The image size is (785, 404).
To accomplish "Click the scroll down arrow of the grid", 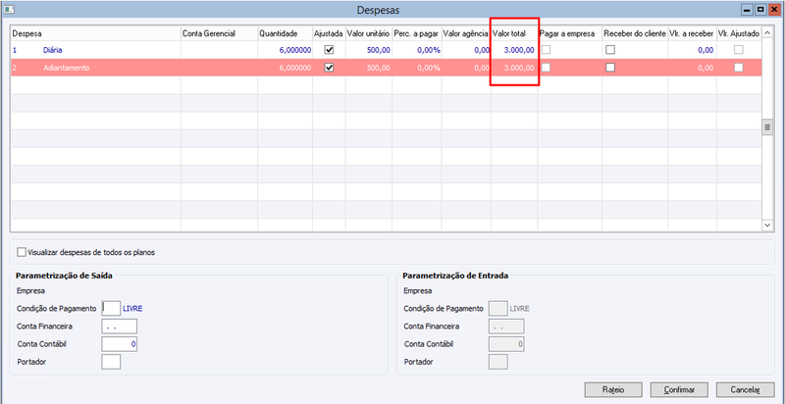I will tap(767, 226).
